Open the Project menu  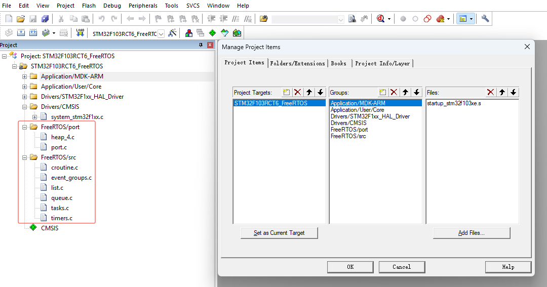tap(65, 6)
